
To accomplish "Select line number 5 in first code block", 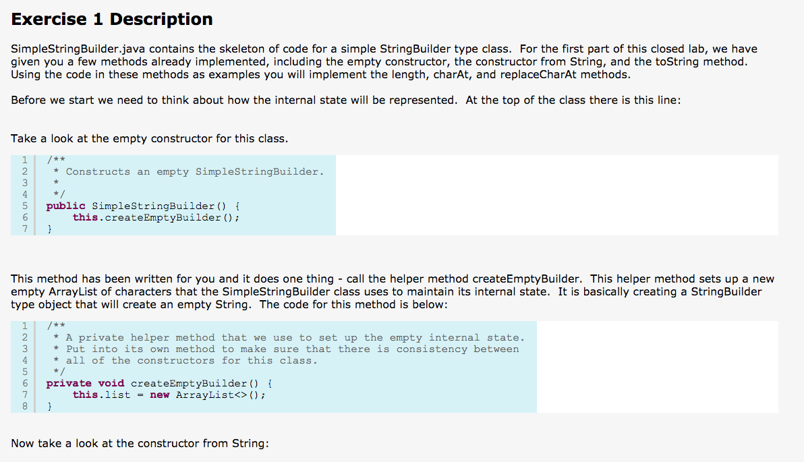I will click(x=24, y=206).
